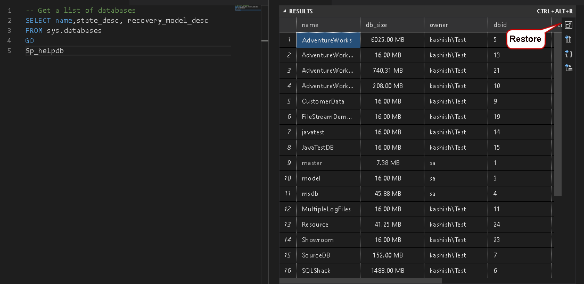Select the Resource database name cell

pyautogui.click(x=328, y=225)
